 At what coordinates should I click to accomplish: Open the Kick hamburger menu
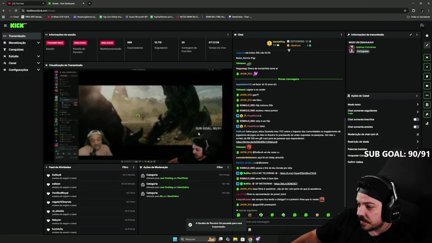(5, 25)
